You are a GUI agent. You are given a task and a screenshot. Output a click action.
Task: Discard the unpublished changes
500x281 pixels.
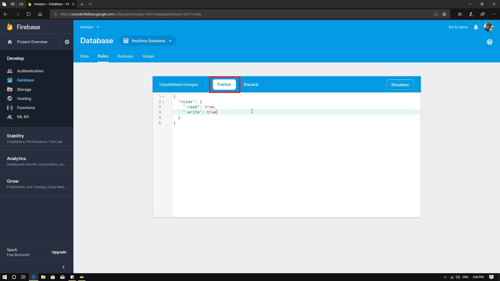[251, 85]
